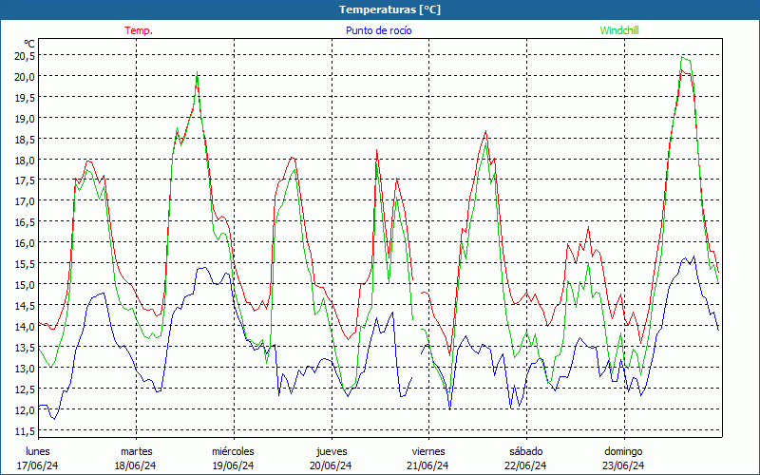Select the blue 'Punto de rocío' legend label

coord(378,30)
